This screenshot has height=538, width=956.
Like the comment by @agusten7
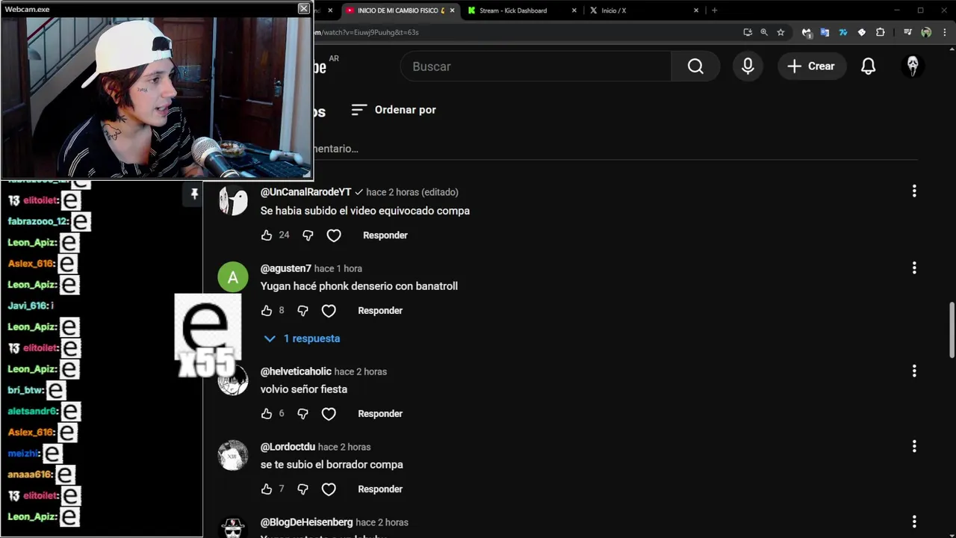pos(267,311)
